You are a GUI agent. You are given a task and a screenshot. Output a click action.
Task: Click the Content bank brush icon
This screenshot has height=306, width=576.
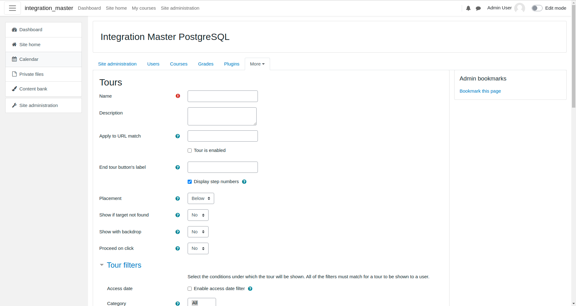point(14,89)
